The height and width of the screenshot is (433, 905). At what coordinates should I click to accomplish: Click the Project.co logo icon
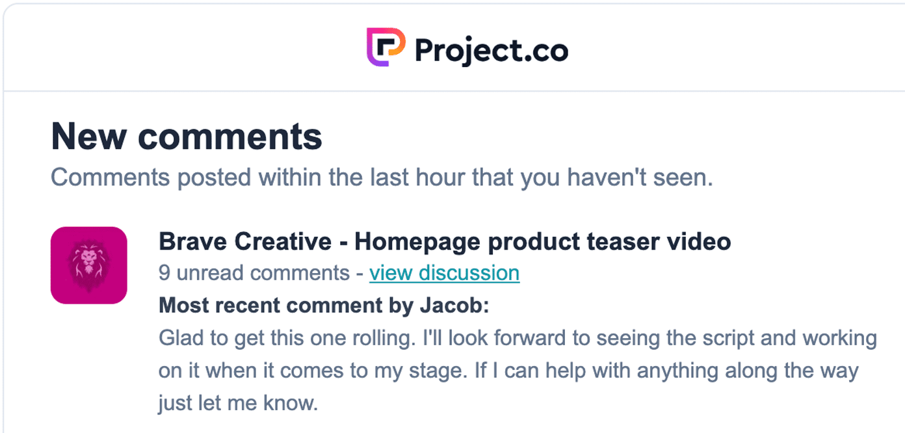386,47
